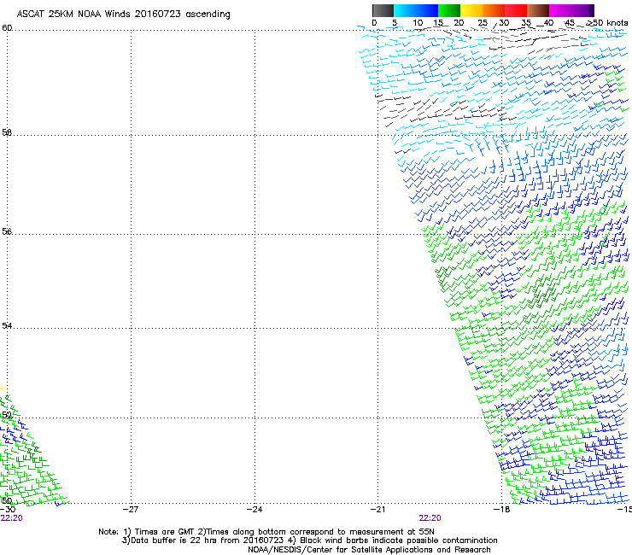Click legend scale value '45'

point(570,23)
